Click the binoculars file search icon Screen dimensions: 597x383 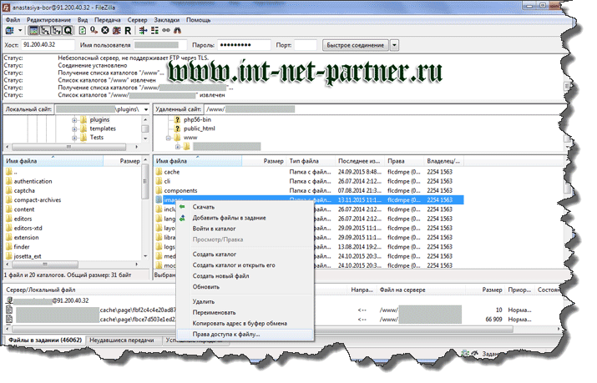point(177,30)
